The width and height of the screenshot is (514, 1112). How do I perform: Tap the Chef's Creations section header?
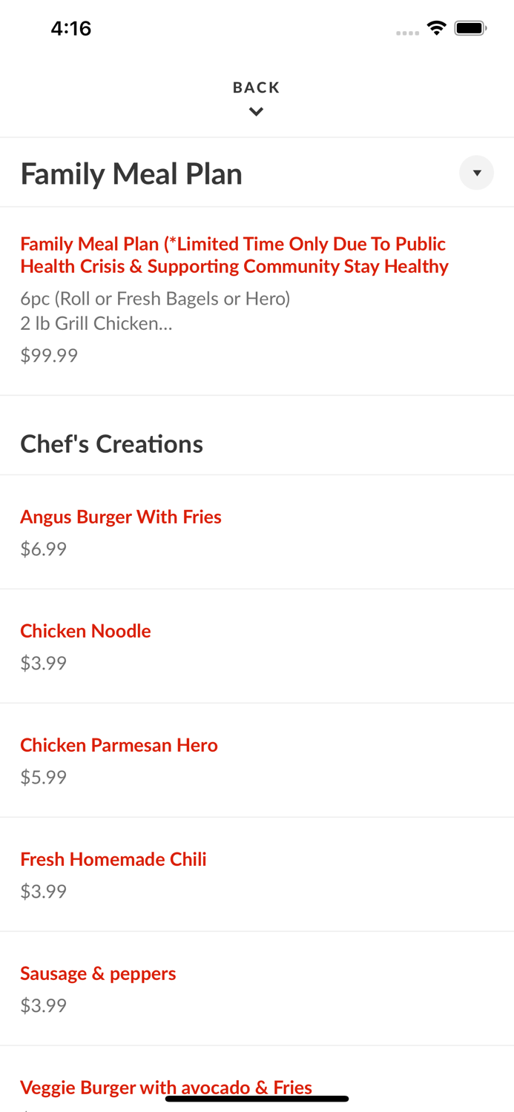tap(111, 443)
